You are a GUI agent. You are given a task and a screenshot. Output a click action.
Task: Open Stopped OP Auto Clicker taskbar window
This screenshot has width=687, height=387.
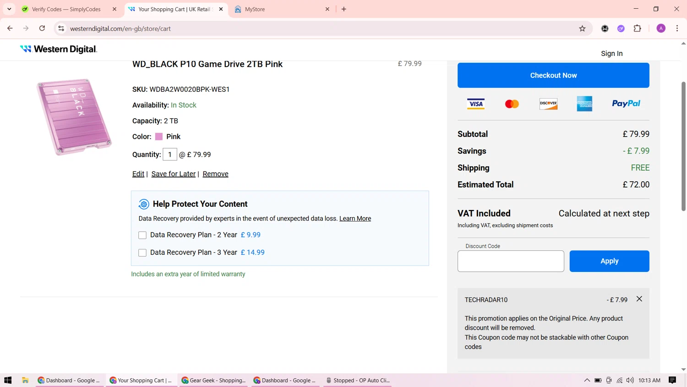coord(357,380)
